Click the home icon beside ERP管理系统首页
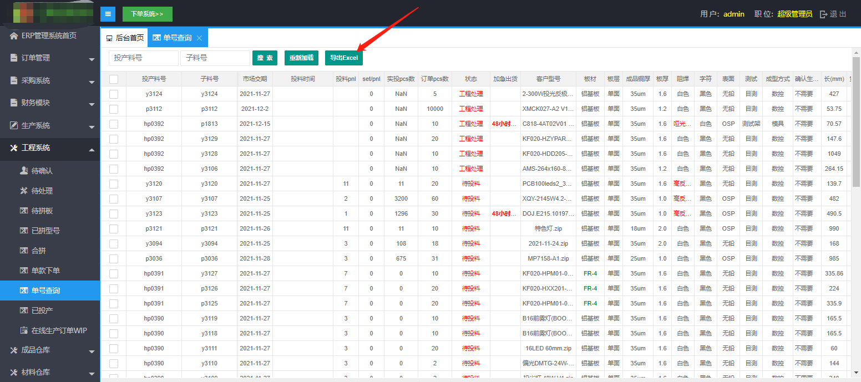The image size is (861, 382). click(x=14, y=36)
